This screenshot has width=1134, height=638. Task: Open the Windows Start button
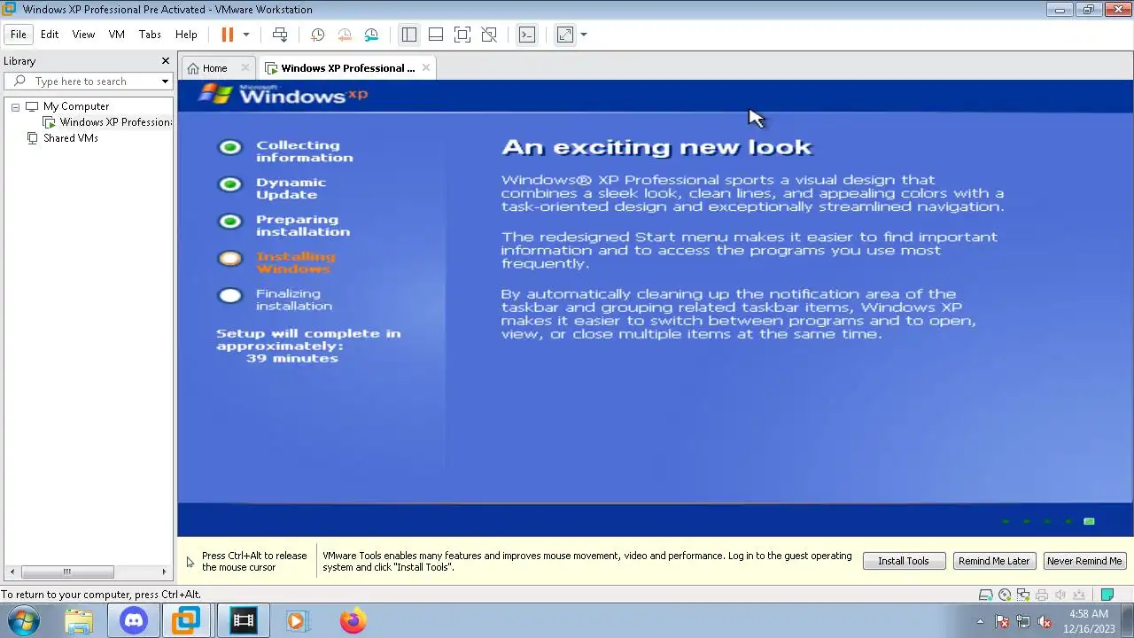24,621
